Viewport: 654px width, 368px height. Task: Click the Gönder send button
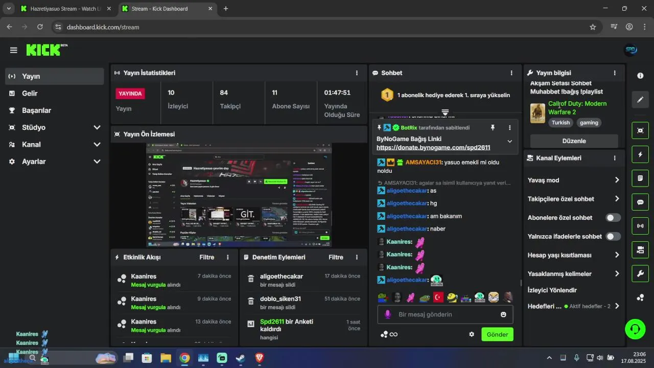[x=497, y=334]
